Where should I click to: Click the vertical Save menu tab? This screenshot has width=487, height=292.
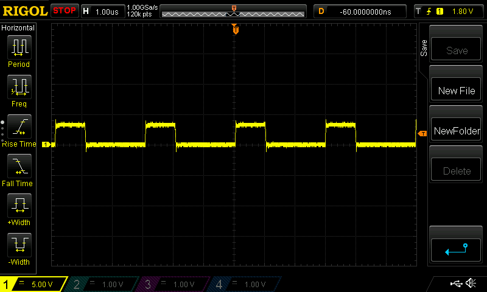[x=424, y=48]
